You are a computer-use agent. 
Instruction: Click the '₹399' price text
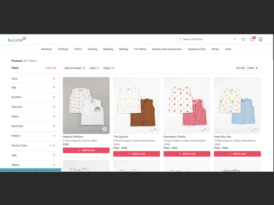[x=66, y=145]
